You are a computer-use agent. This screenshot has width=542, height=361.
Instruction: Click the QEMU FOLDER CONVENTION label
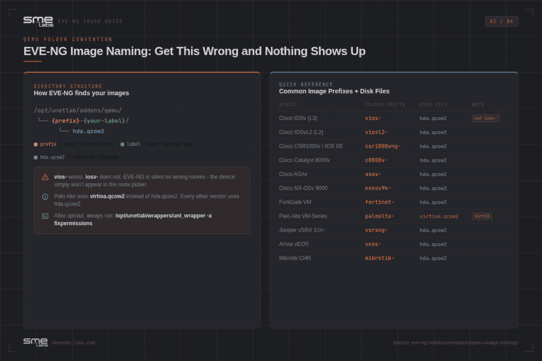click(x=68, y=40)
